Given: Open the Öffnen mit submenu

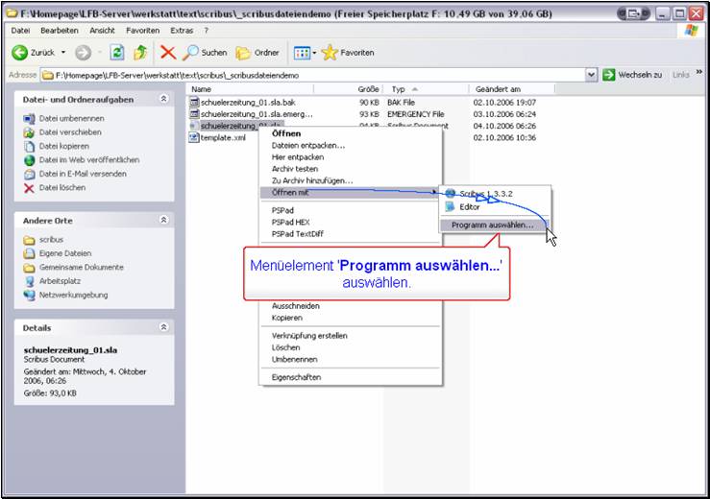Looking at the screenshot, I should [x=350, y=192].
